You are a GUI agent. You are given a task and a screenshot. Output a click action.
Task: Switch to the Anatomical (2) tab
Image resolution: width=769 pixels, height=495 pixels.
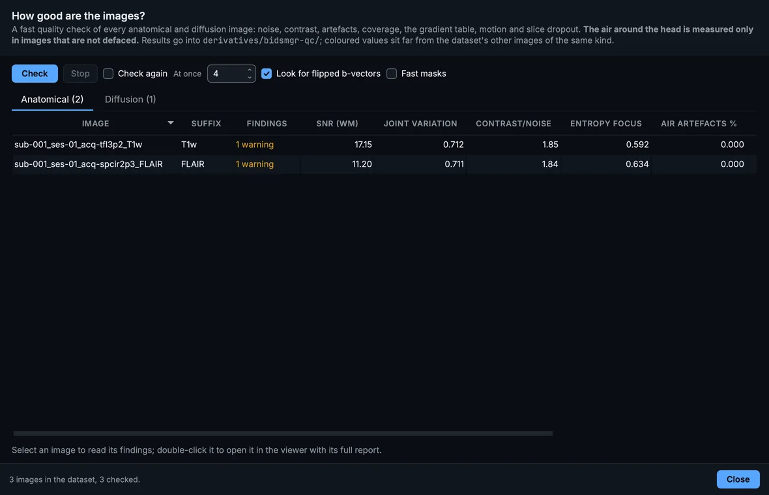coord(52,100)
